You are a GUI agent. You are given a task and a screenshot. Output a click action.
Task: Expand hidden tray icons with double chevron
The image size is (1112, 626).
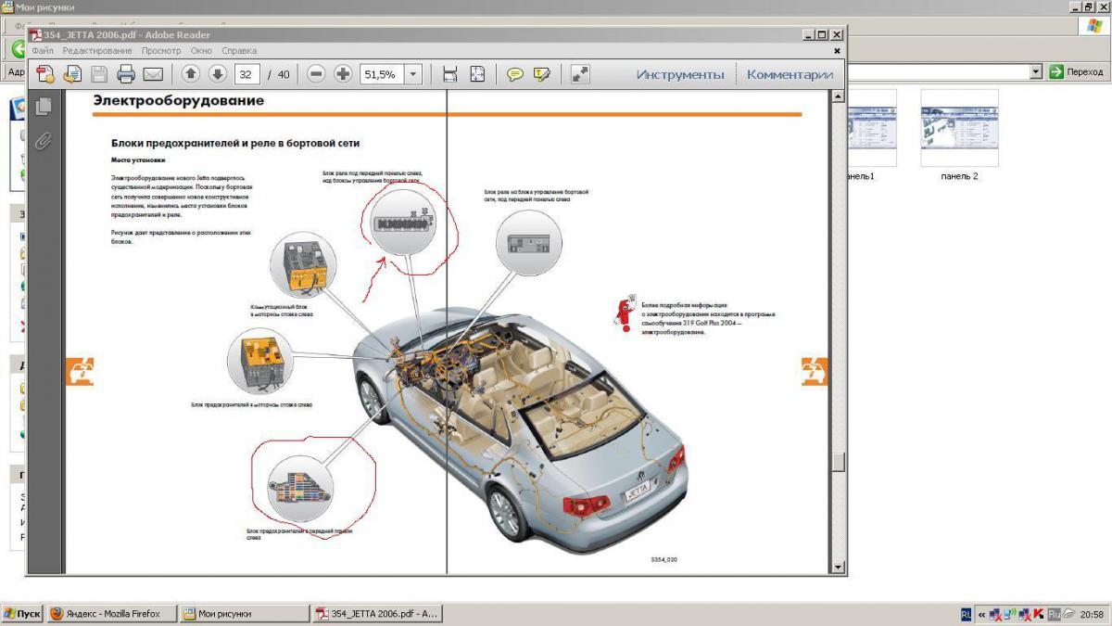pyautogui.click(x=980, y=614)
